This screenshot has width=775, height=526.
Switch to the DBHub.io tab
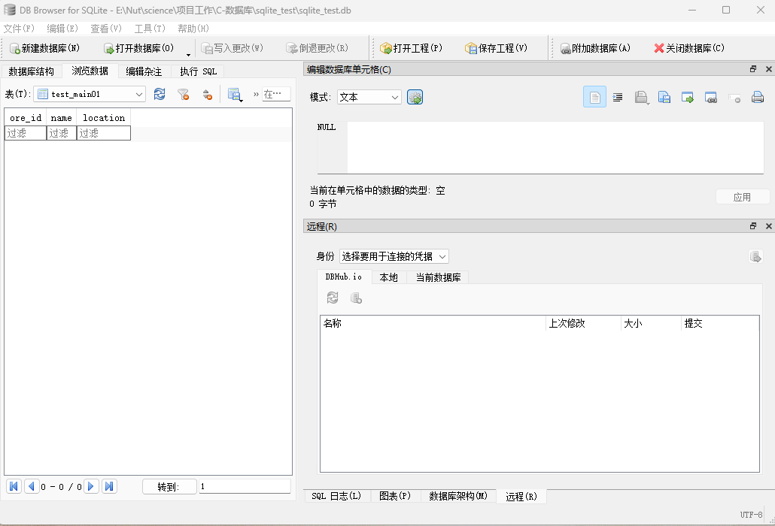pos(344,277)
